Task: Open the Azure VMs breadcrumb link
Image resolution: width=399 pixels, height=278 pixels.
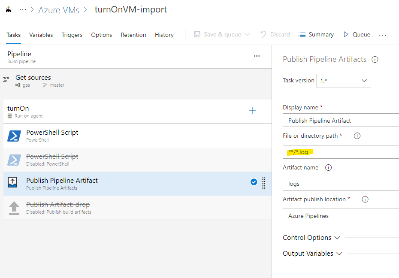Action: point(59,10)
